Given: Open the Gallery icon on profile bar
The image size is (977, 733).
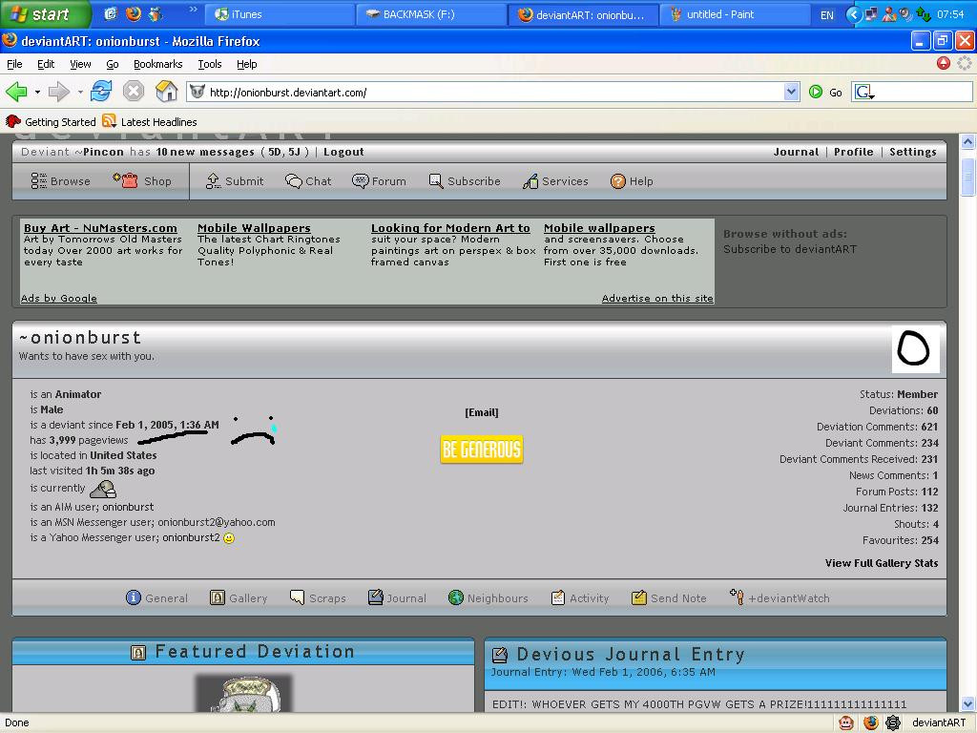Looking at the screenshot, I should 217,597.
